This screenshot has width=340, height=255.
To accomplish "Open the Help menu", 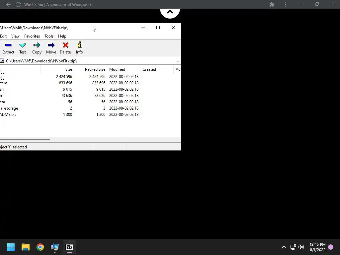I will point(62,36).
